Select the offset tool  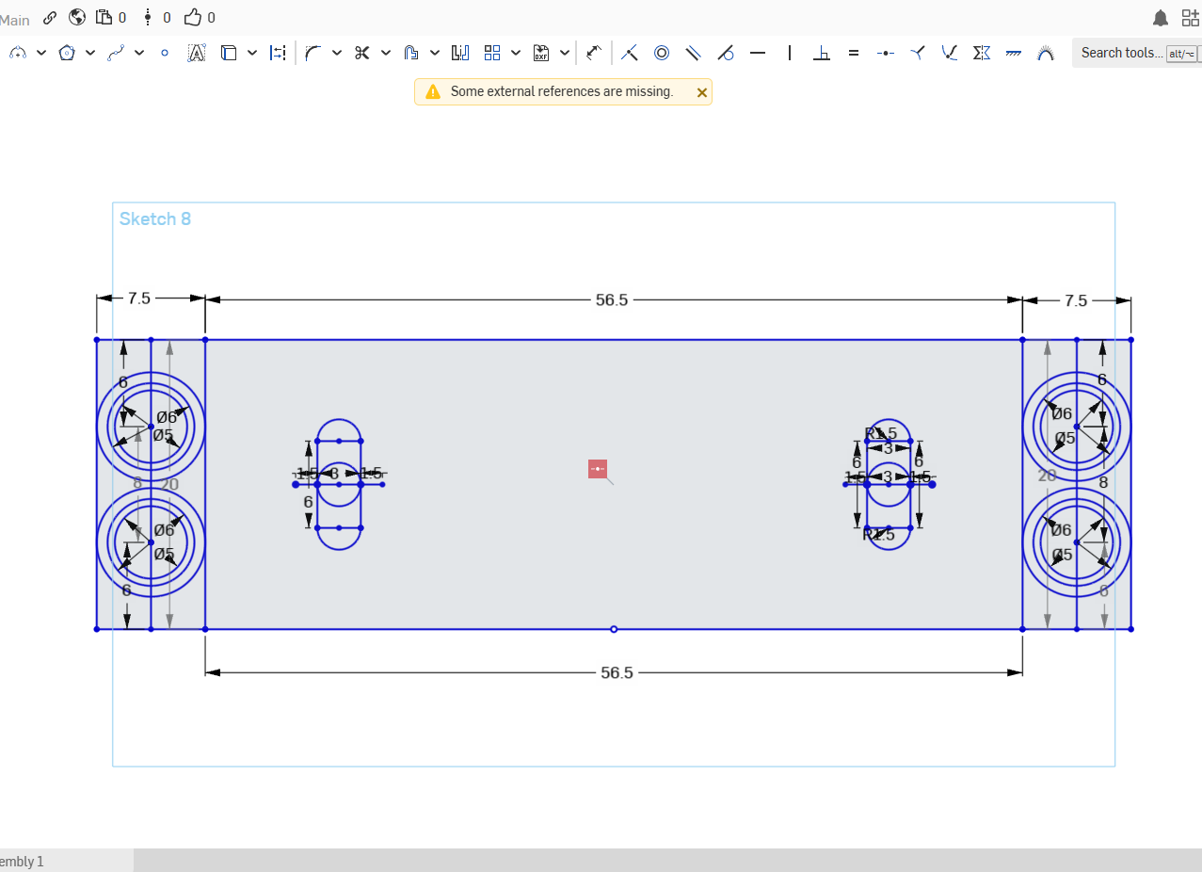(x=411, y=53)
